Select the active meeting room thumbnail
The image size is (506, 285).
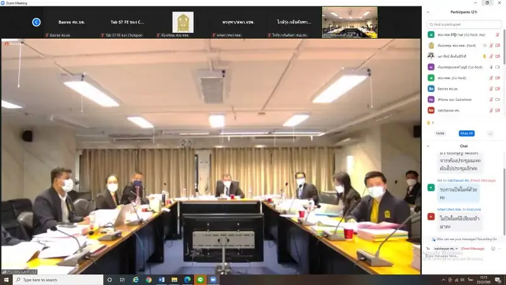click(350, 22)
